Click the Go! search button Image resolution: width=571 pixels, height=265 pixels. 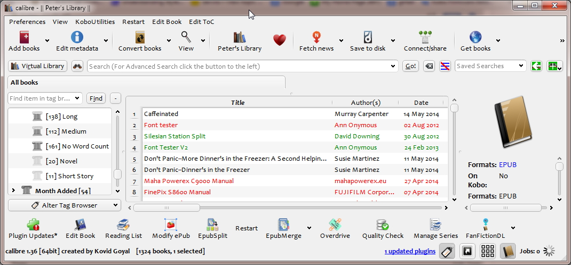click(x=410, y=66)
